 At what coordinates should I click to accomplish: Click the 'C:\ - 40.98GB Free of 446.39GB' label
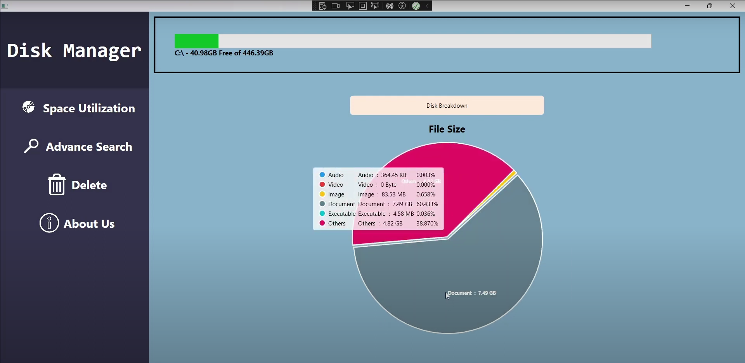point(224,53)
